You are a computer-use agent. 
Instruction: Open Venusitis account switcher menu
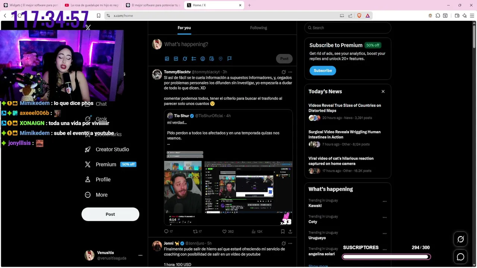point(140,255)
